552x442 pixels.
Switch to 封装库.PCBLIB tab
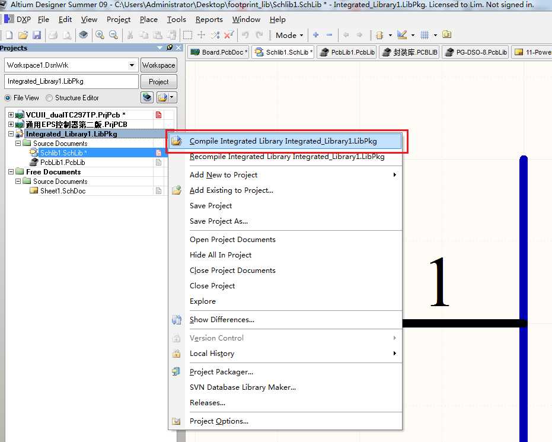pos(410,52)
